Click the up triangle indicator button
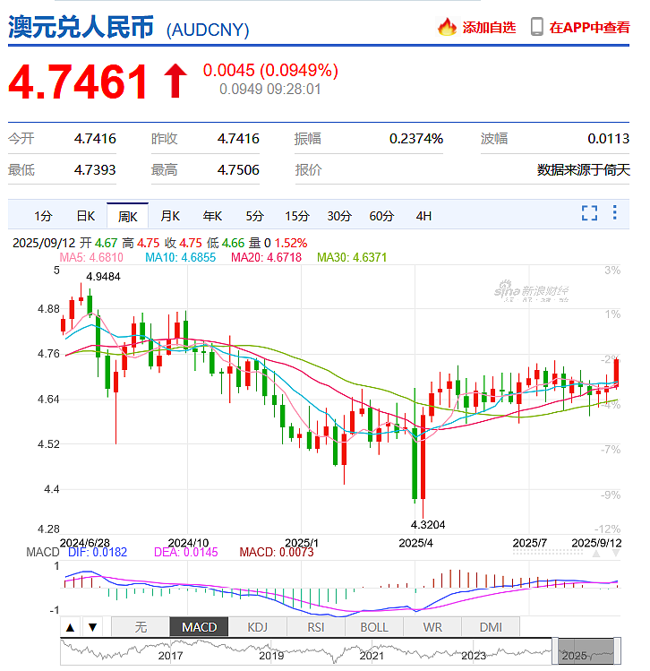The width and height of the screenshot is (650, 671). (x=71, y=628)
